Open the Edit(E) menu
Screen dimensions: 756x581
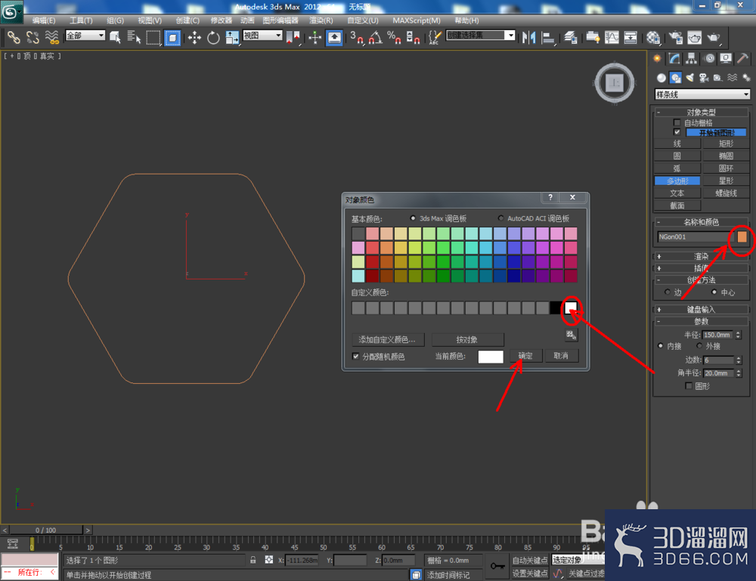[43, 20]
